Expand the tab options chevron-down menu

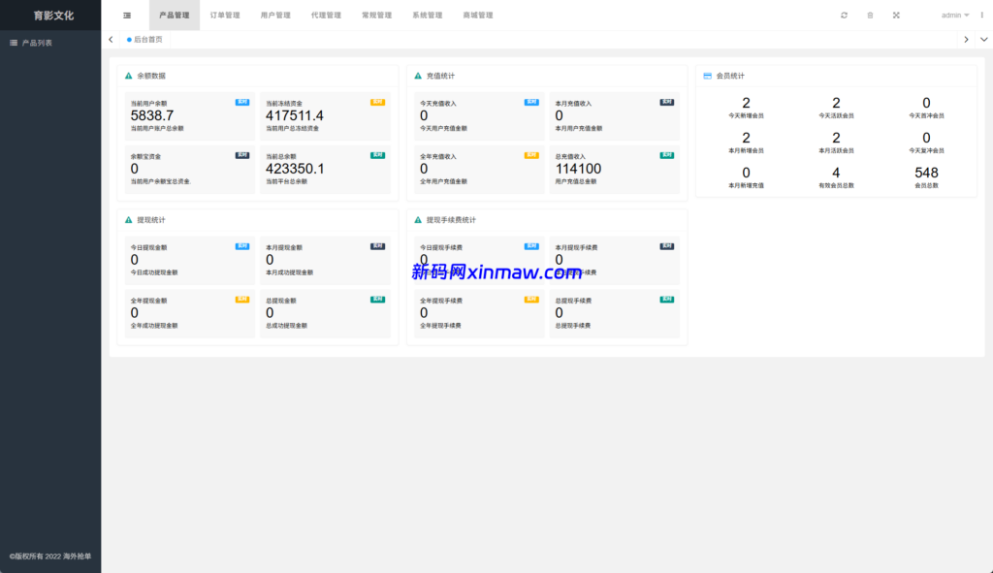(983, 40)
